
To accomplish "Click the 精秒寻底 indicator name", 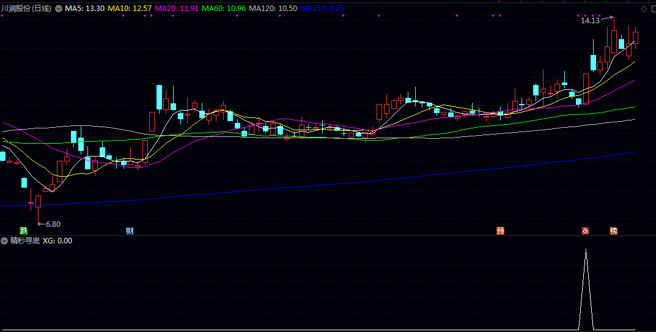I will tap(25, 241).
